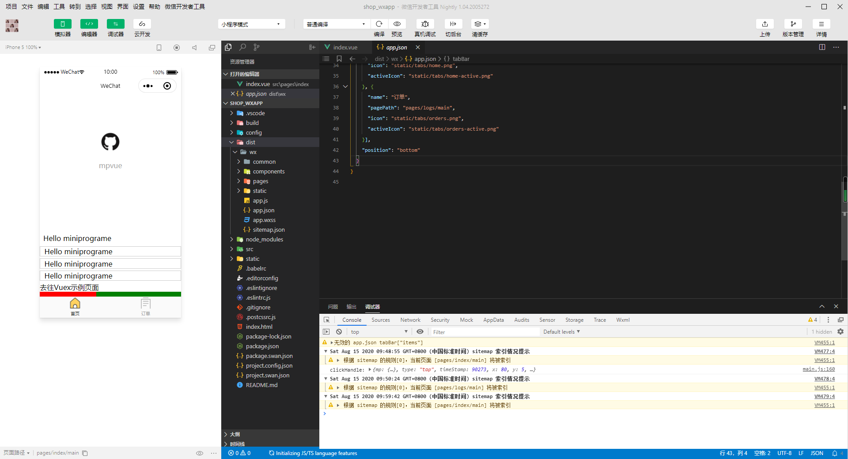Open the compile mode dropdown
The height and width of the screenshot is (459, 848).
tap(336, 24)
